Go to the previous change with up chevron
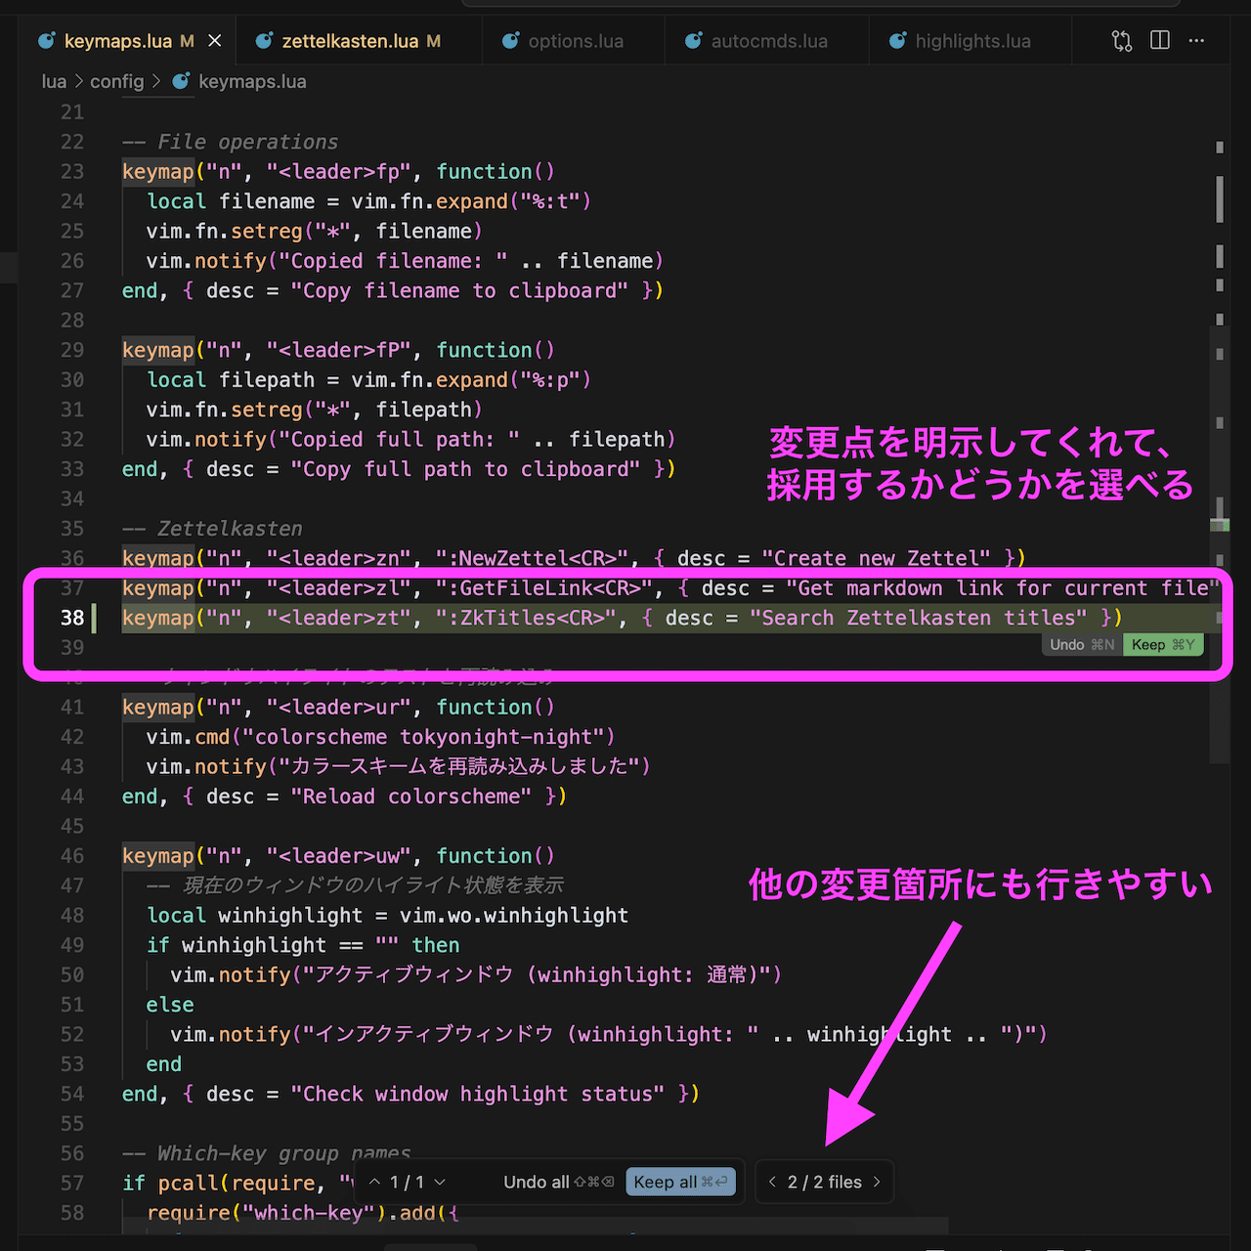 tap(374, 1183)
